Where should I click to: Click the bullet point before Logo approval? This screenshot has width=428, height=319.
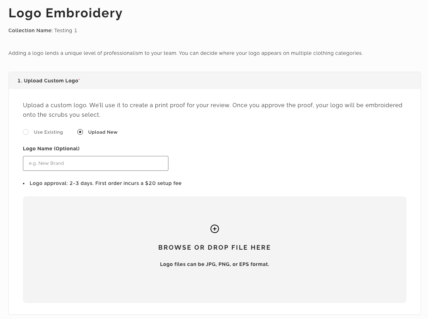[24, 184]
